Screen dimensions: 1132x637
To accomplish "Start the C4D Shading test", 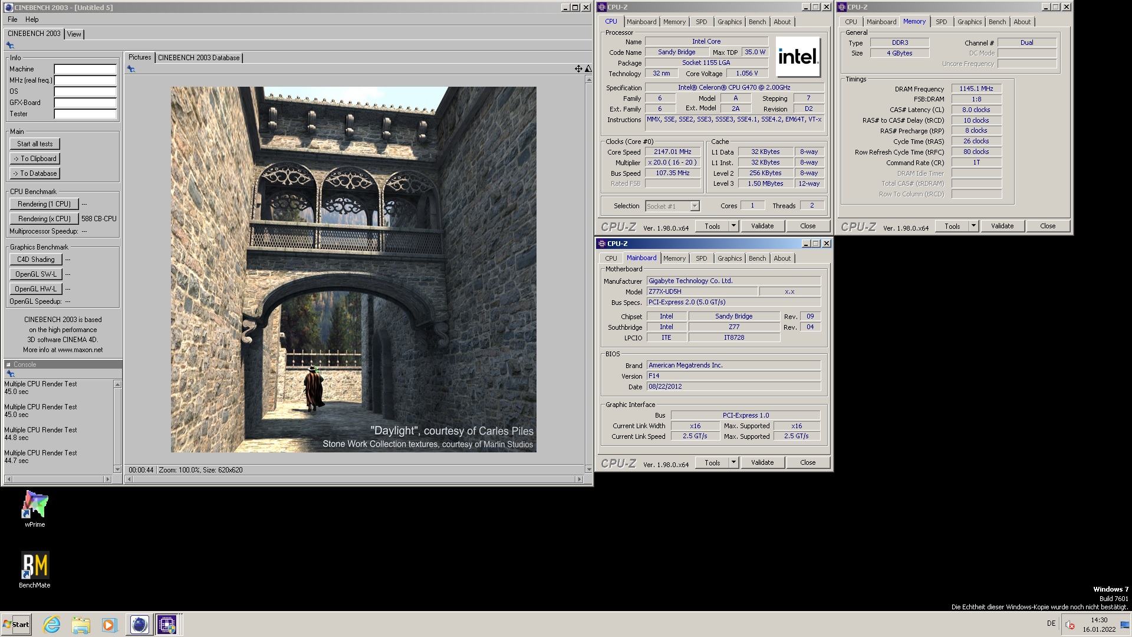I will click(x=36, y=260).
